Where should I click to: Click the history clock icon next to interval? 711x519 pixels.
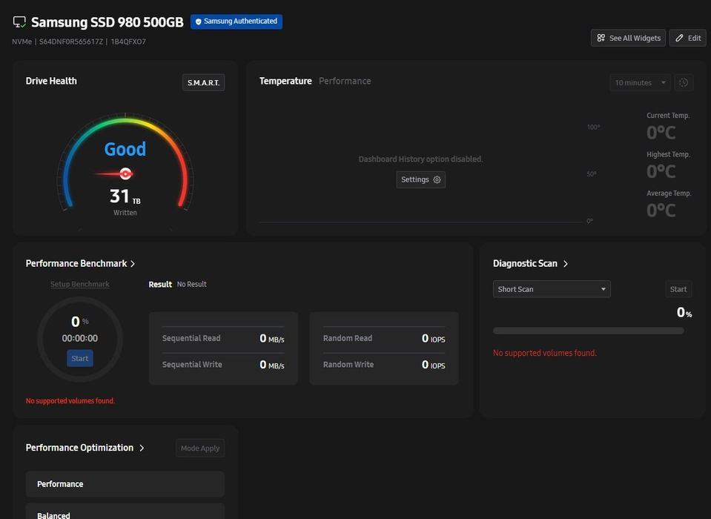[x=684, y=82]
